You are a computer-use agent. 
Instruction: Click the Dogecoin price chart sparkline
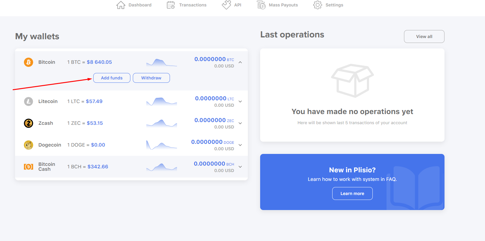[162, 145]
